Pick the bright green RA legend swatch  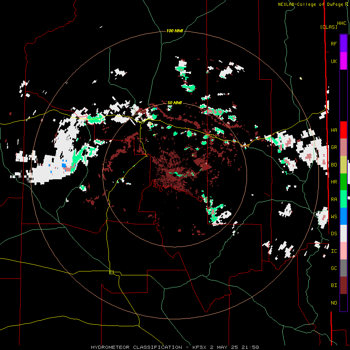click(343, 199)
